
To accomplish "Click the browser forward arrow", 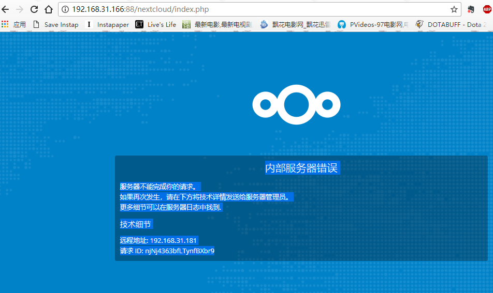I will coord(20,9).
